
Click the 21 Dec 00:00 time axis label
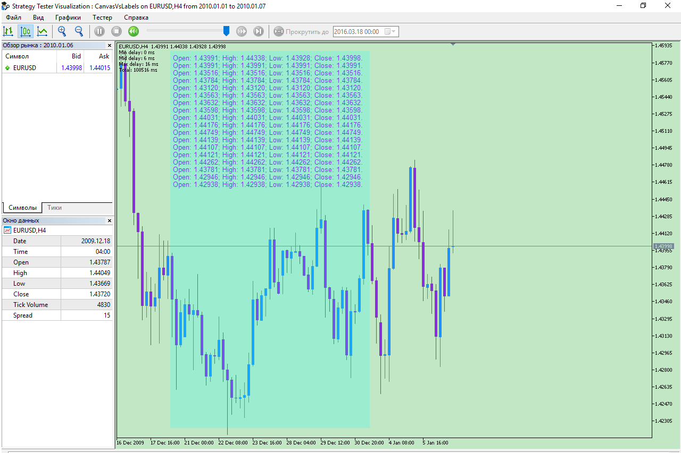(199, 442)
